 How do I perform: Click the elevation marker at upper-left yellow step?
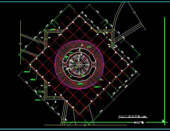coord(53,29)
